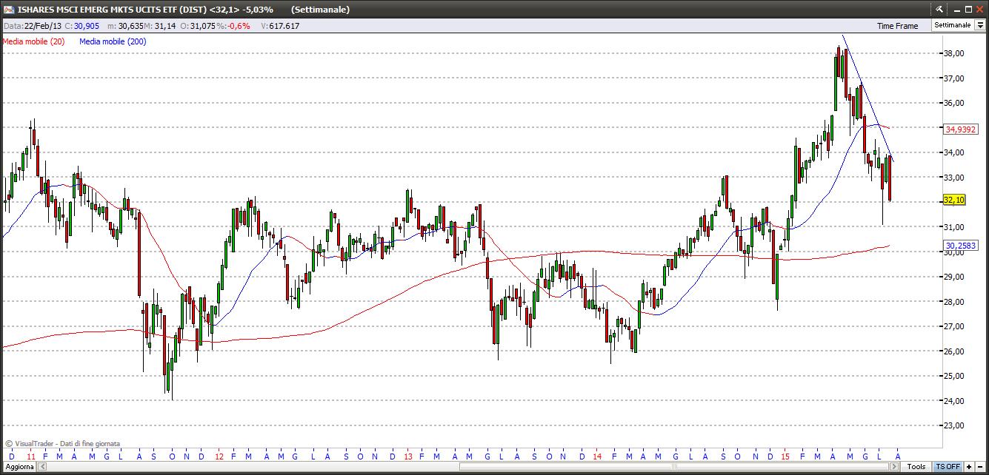Open the Settimanale time frame dropdown arrow
This screenshot has height=475, width=989.
[980, 25]
